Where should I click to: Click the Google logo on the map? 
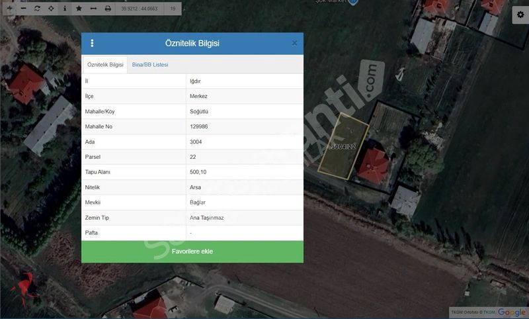(512, 312)
